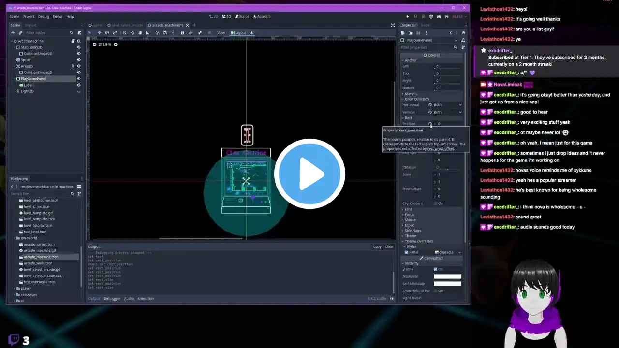
Task: Enable the Clip Content checkbox
Action: tap(436, 203)
